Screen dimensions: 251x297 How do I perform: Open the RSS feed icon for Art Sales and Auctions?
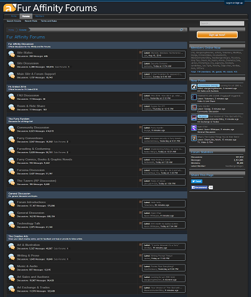(x=140, y=276)
